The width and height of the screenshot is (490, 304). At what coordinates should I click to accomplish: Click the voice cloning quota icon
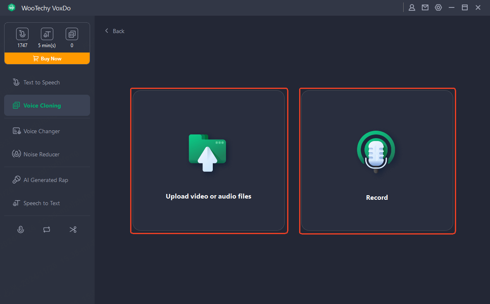click(x=72, y=34)
